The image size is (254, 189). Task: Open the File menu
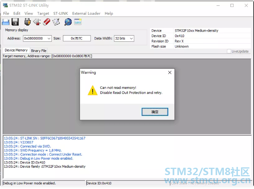tap(6, 13)
